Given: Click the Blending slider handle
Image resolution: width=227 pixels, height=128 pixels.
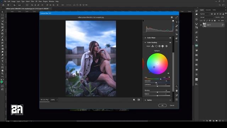Looking at the screenshot, I should point(157,92).
